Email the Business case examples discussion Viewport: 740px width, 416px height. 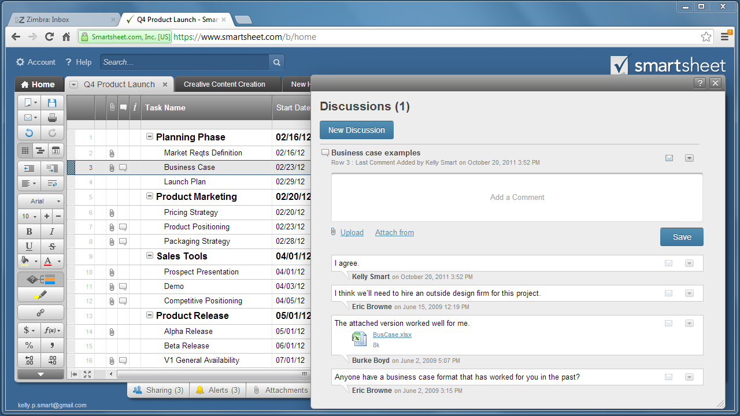pos(669,158)
